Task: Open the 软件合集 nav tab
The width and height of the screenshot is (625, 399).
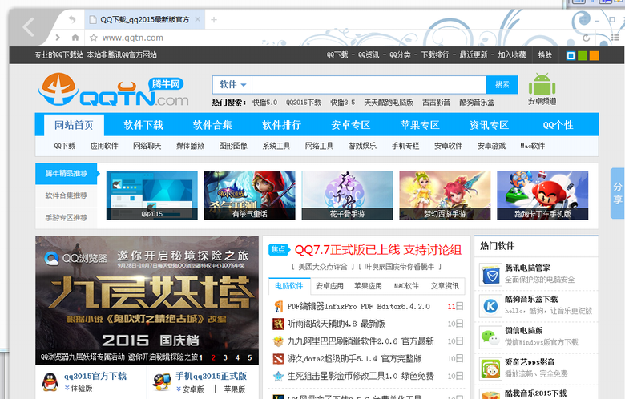Action: coord(212,125)
